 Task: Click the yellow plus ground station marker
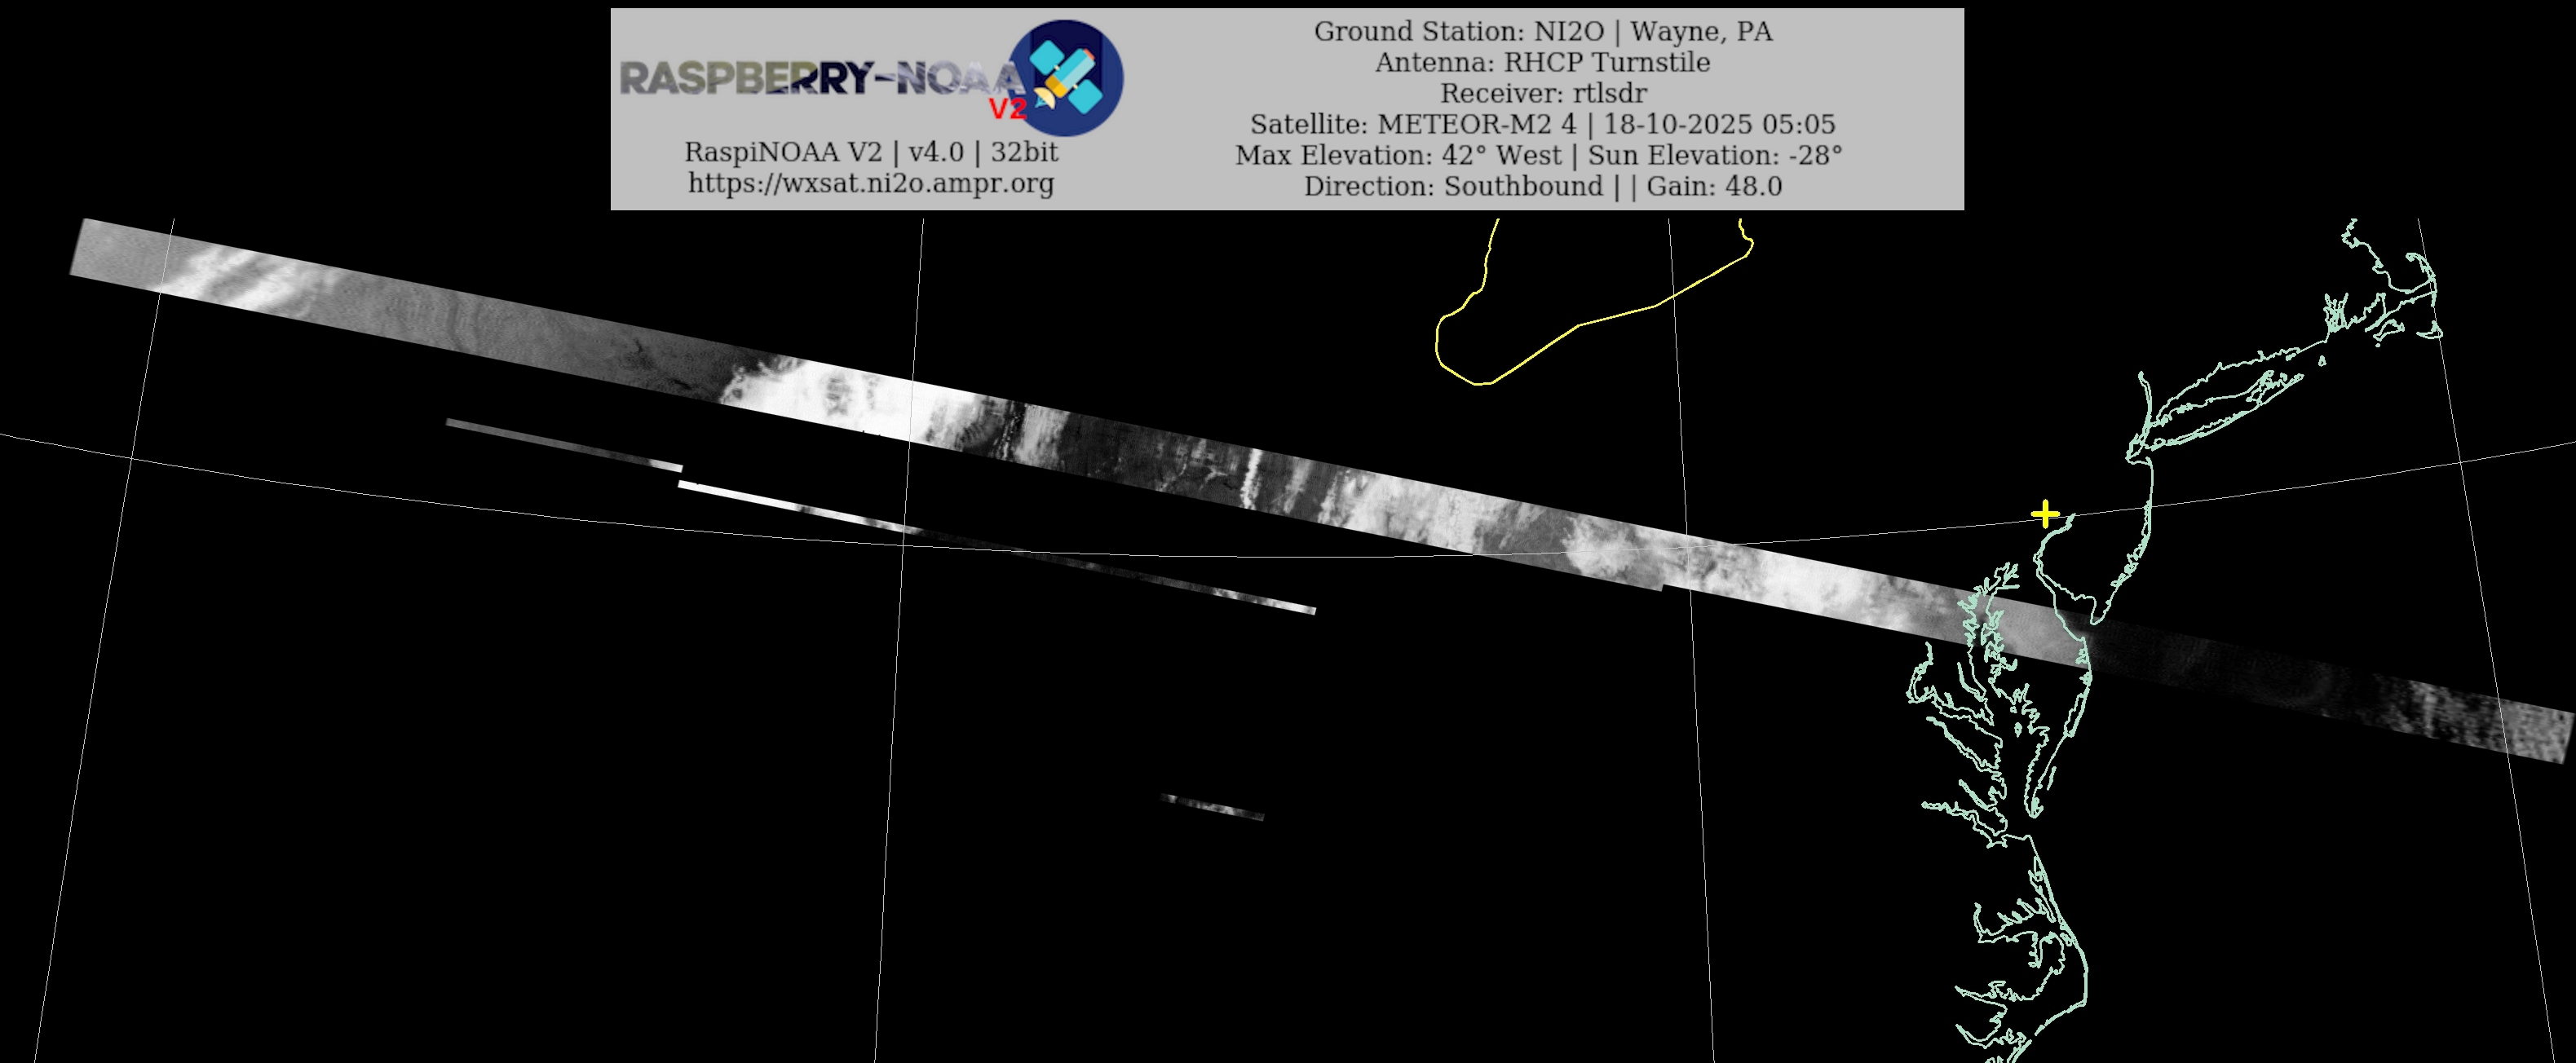pos(2046,514)
